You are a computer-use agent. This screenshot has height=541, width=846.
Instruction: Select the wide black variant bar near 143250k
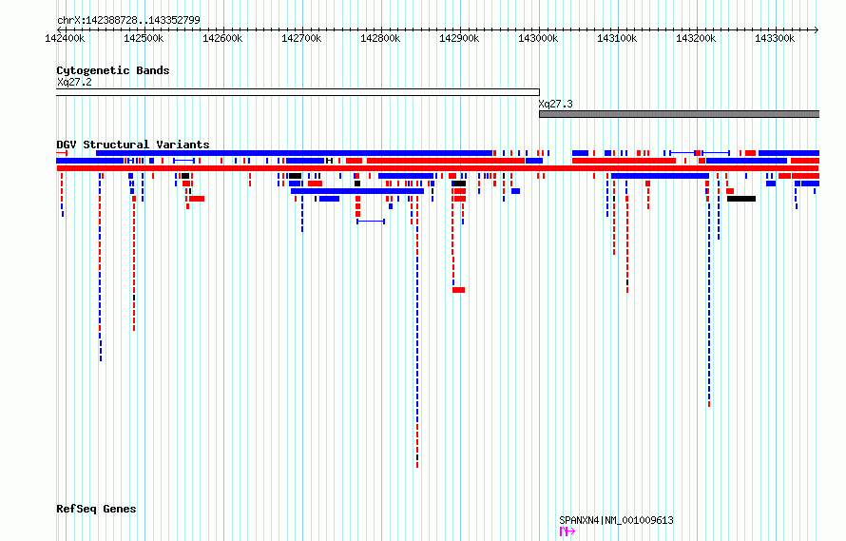click(741, 199)
